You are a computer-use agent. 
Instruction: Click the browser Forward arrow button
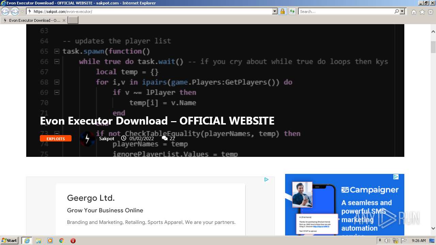tap(15, 12)
